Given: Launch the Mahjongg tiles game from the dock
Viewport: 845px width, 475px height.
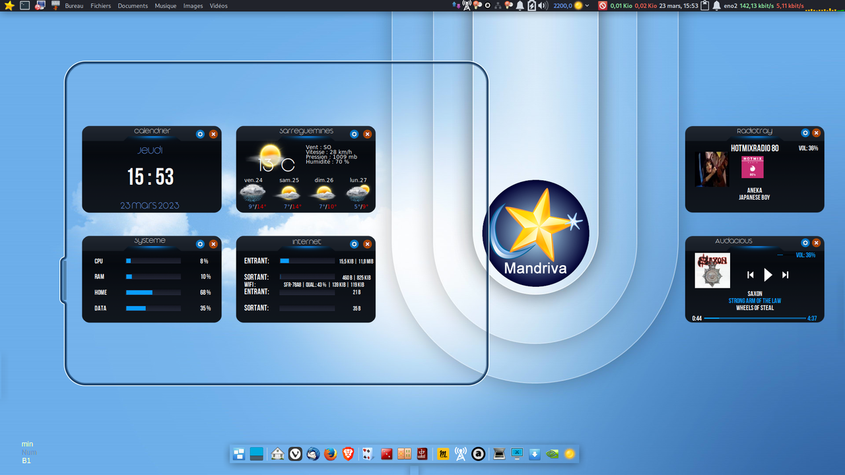Looking at the screenshot, I should coord(405,454).
